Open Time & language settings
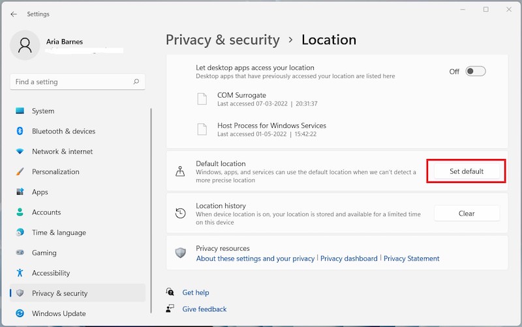The width and height of the screenshot is (522, 327). (x=77, y=233)
